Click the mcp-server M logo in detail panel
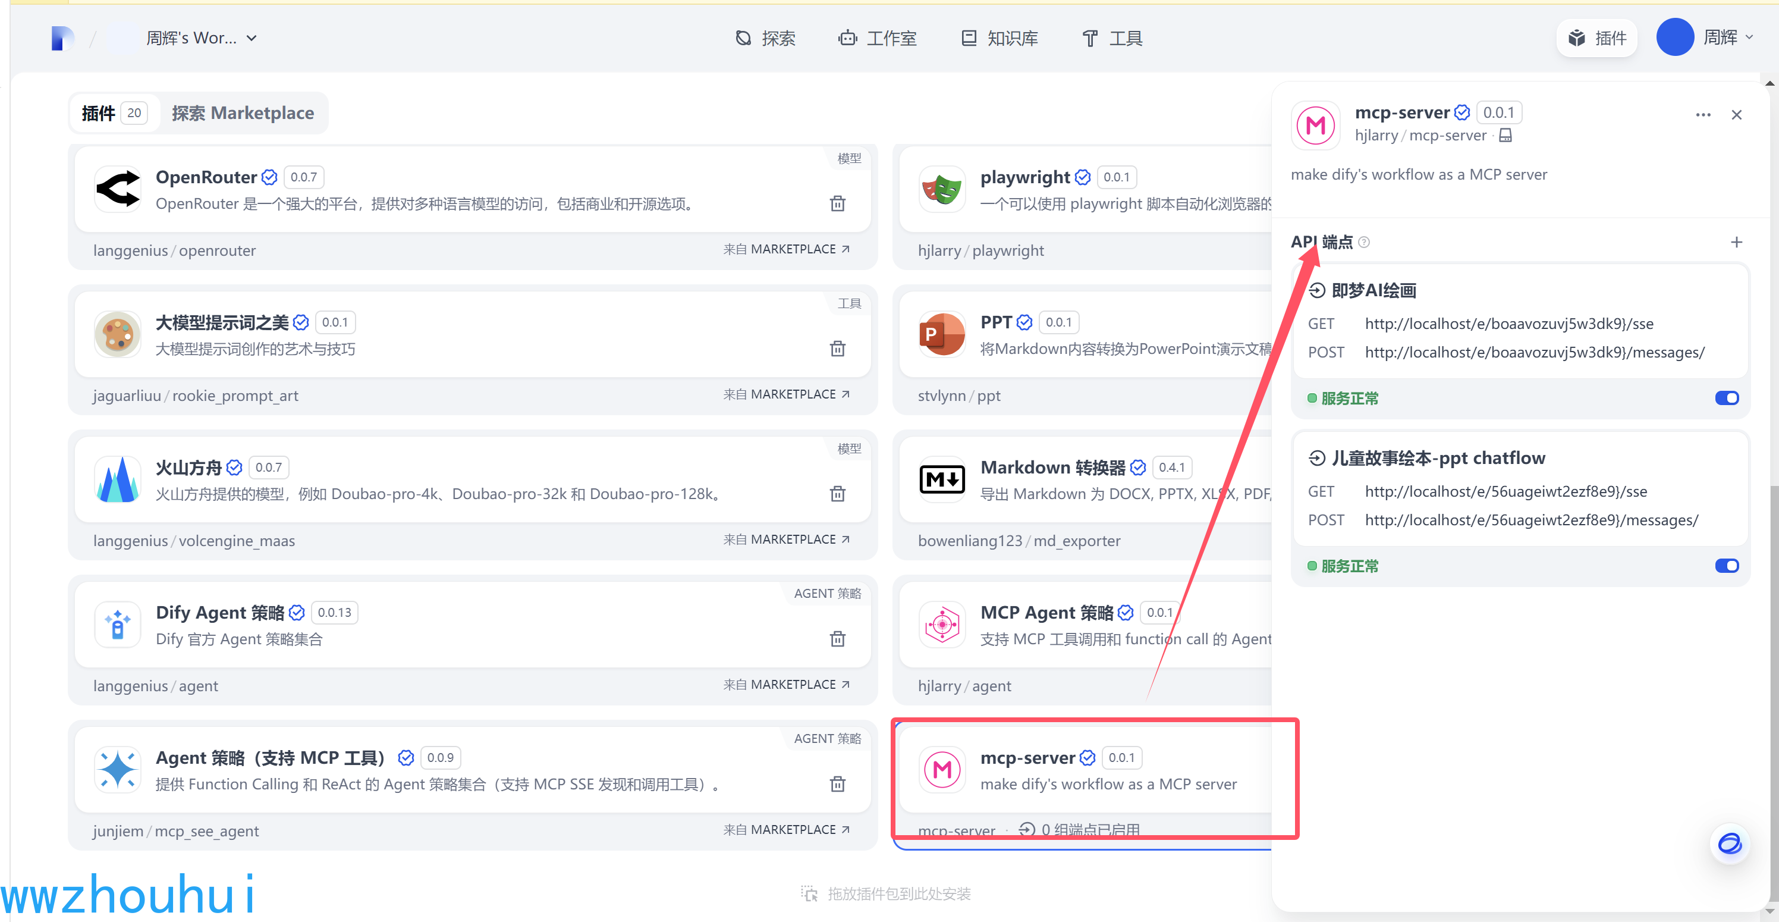This screenshot has height=922, width=1779. pos(1315,125)
